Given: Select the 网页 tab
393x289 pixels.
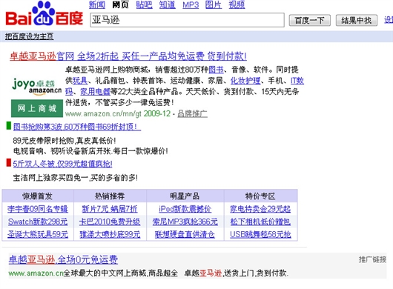Looking at the screenshot, I should (120, 4).
